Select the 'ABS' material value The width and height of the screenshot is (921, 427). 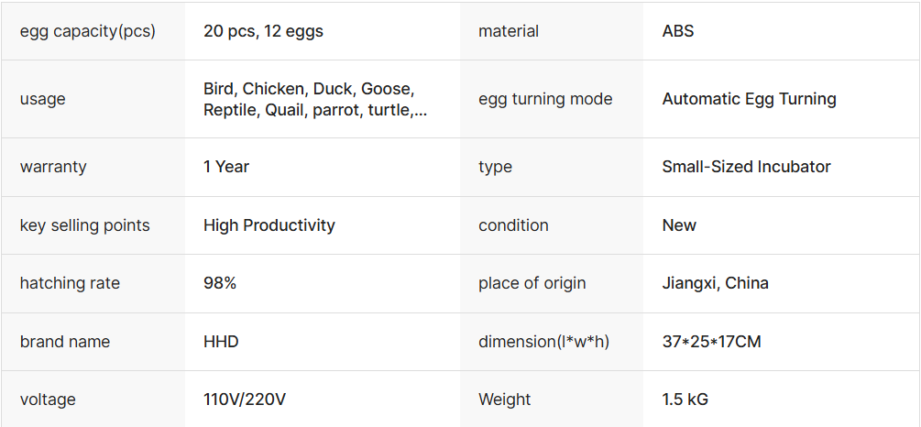[678, 31]
